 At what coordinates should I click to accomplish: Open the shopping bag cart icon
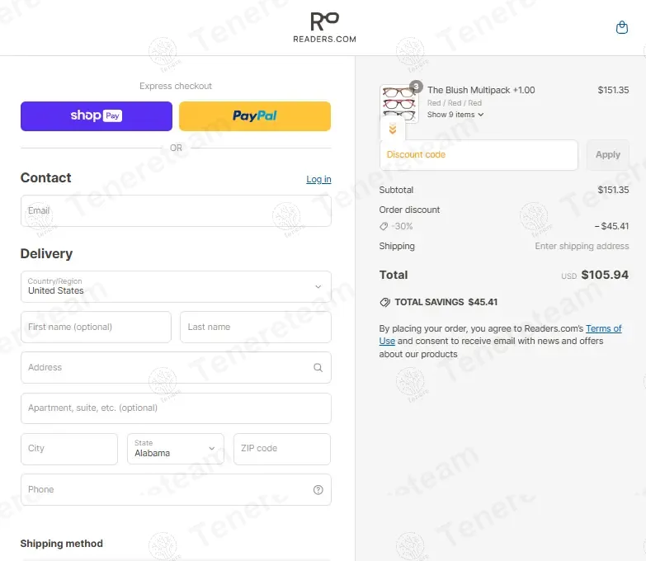tap(622, 28)
